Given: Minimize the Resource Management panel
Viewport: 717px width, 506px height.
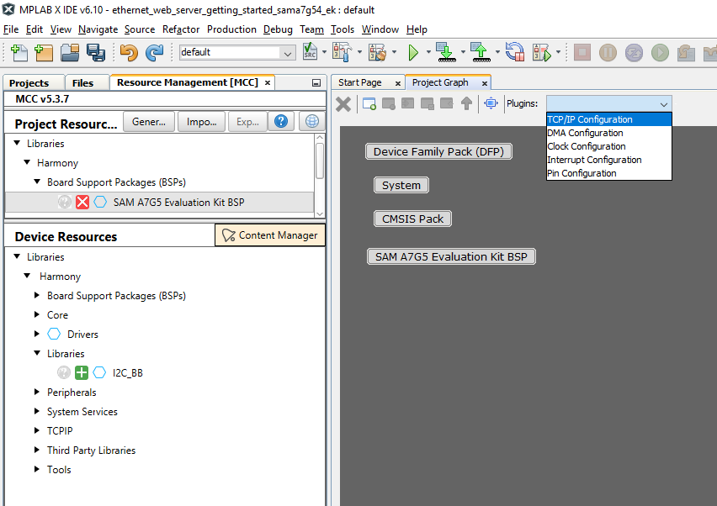Looking at the screenshot, I should coord(316,82).
